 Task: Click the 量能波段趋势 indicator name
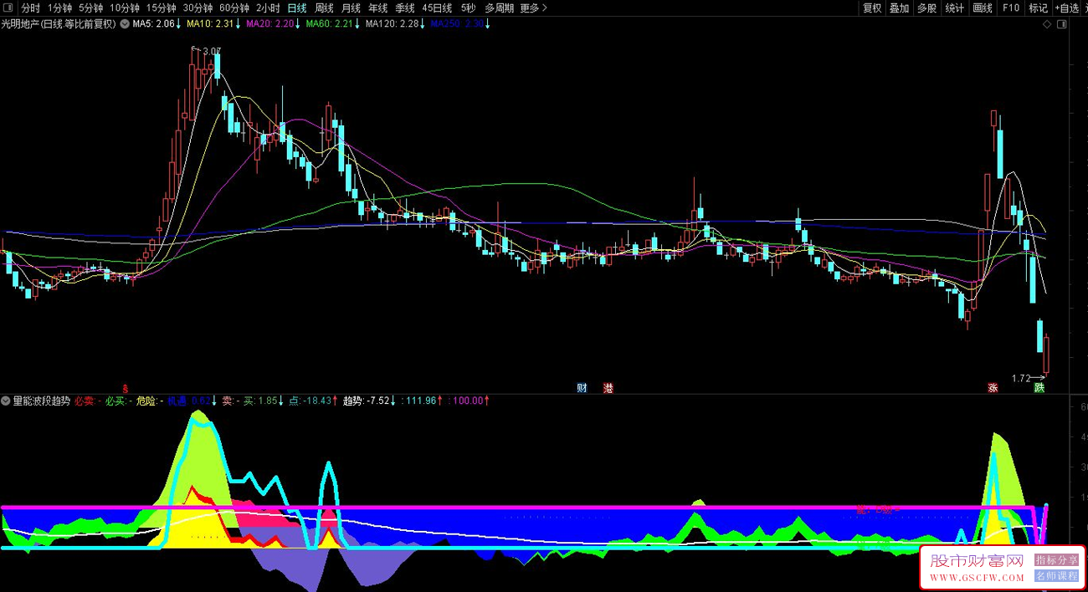(x=42, y=401)
